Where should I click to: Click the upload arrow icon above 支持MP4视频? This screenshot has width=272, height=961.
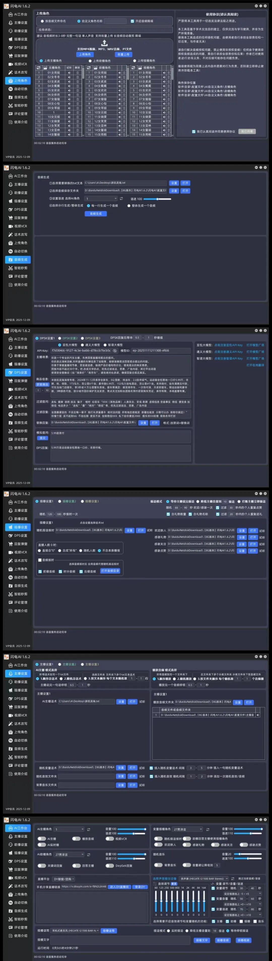pyautogui.click(x=105, y=43)
